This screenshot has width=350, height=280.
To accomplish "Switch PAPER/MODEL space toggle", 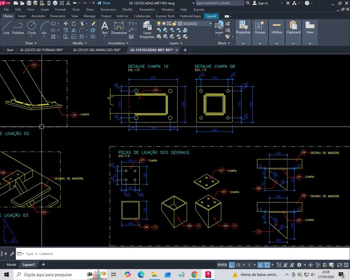I will click(222, 265).
